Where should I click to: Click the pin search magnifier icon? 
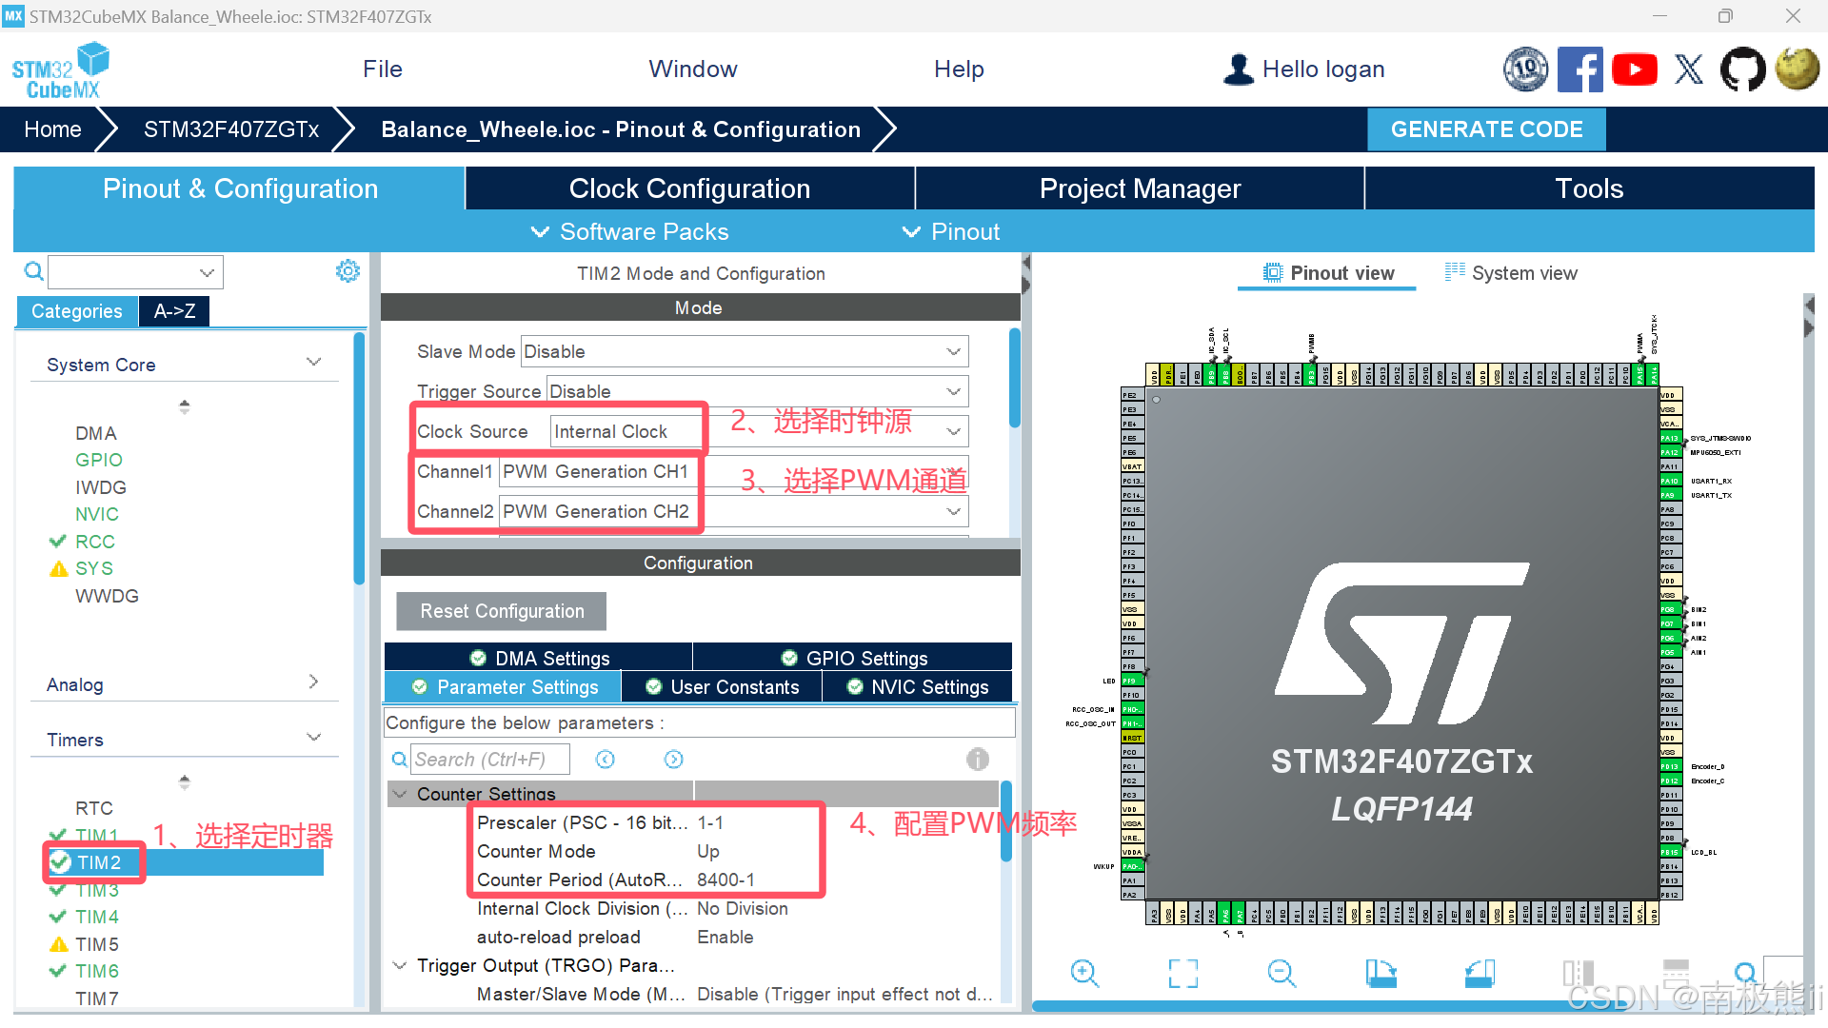tap(1745, 973)
